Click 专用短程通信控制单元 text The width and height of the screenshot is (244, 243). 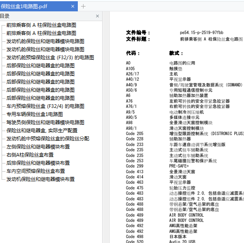pyautogui.click(x=191, y=90)
